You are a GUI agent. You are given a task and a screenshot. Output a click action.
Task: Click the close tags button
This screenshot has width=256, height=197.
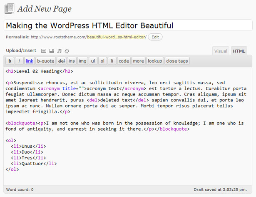click(x=177, y=61)
